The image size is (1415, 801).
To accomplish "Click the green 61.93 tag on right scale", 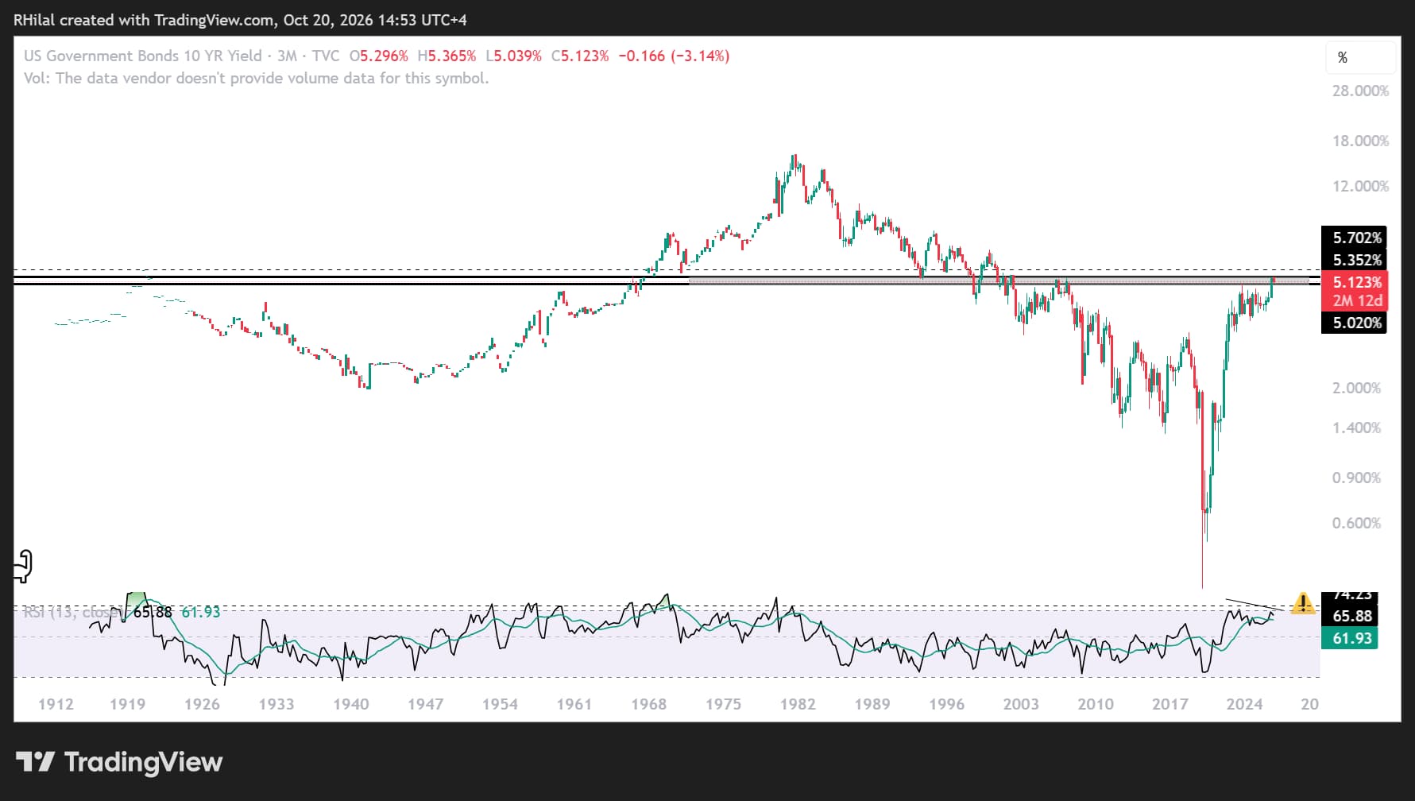I will (x=1350, y=638).
